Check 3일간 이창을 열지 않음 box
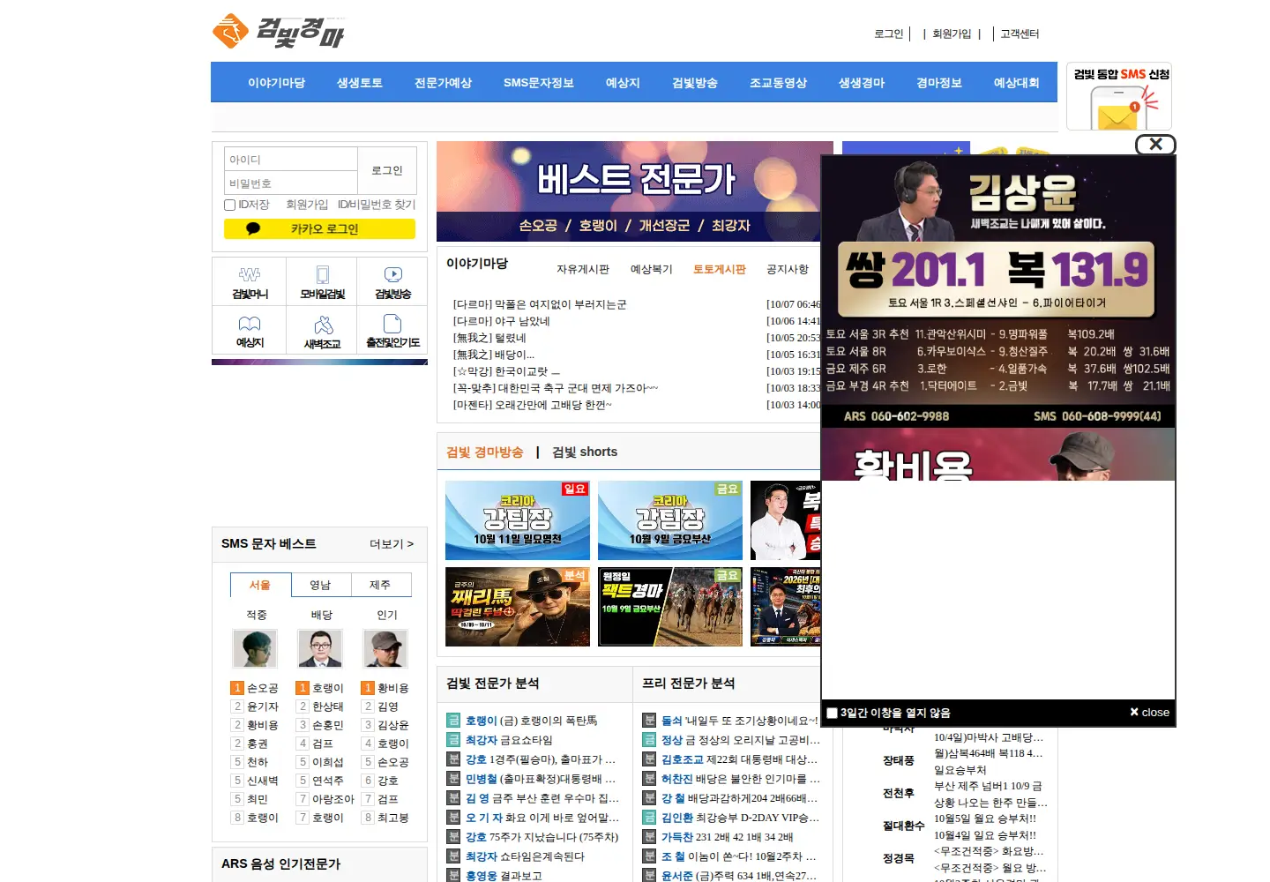Screen dimensions: 1270x882 pyautogui.click(x=832, y=713)
